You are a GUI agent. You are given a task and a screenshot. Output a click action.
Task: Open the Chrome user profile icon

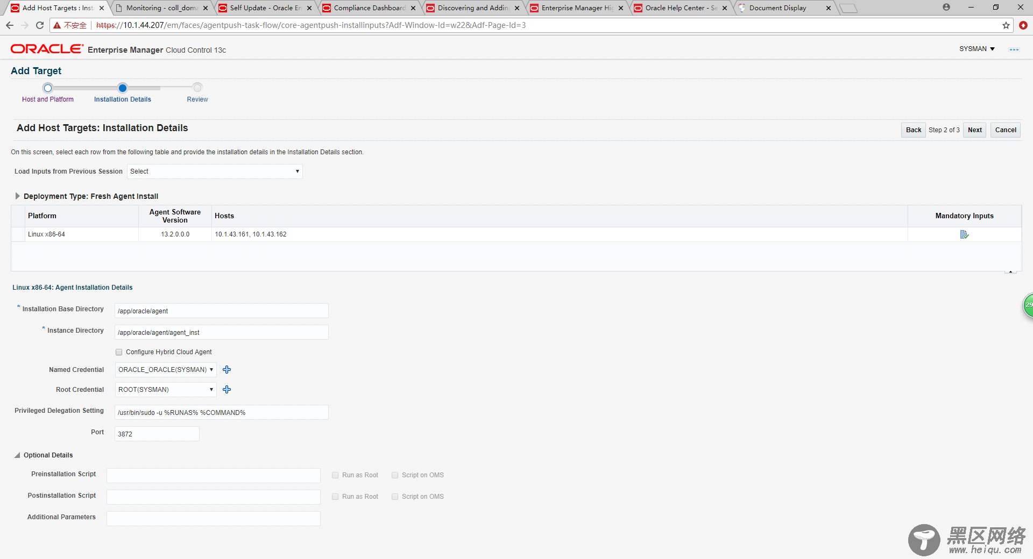946,7
